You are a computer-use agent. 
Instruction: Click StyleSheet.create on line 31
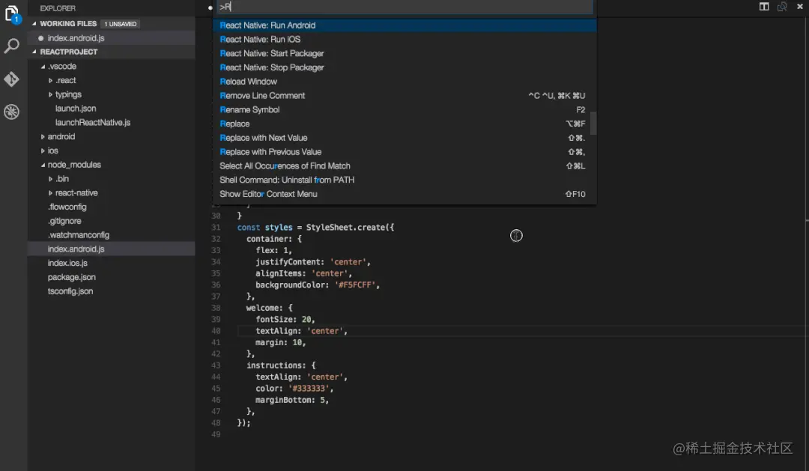(345, 228)
